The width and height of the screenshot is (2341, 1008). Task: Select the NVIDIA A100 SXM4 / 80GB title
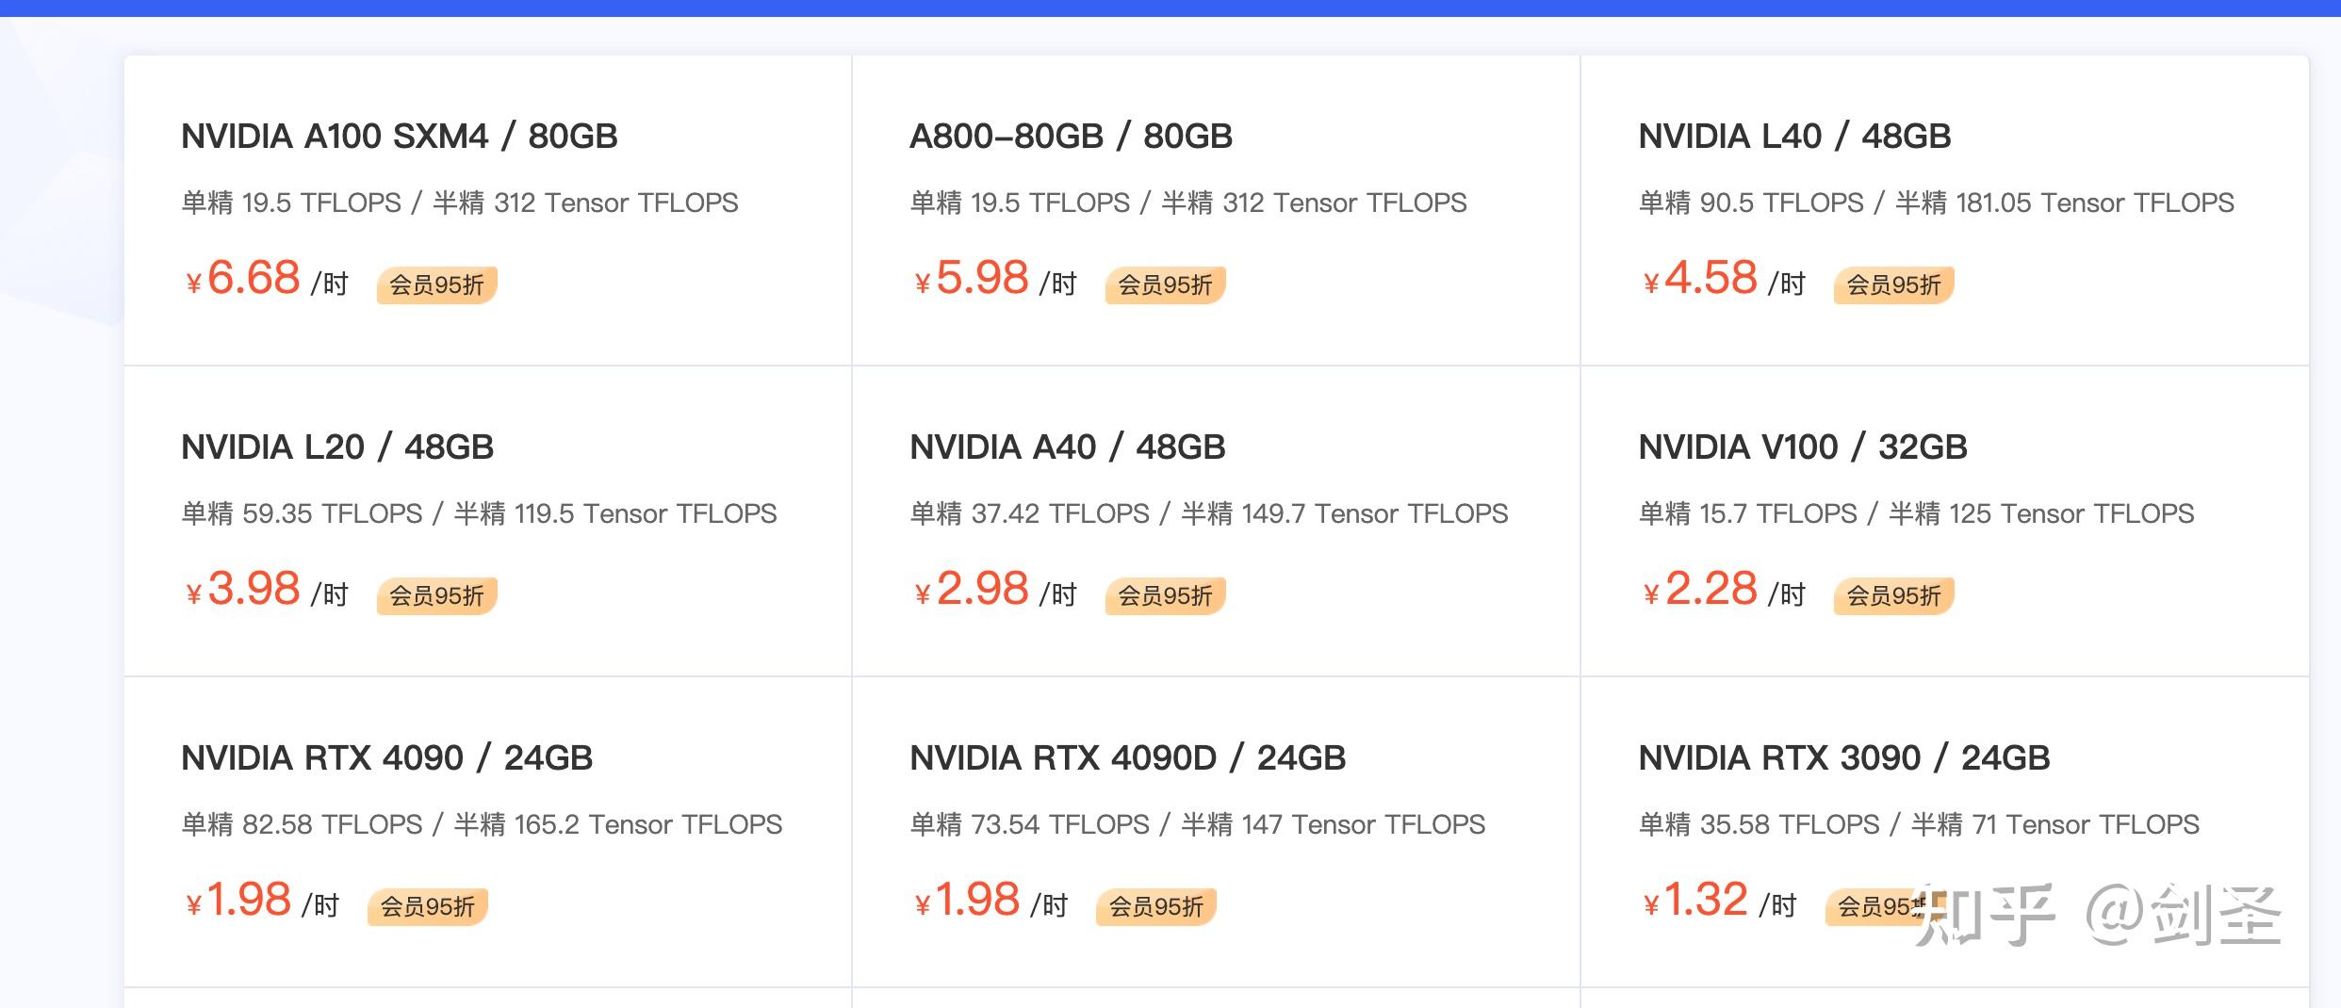400,135
